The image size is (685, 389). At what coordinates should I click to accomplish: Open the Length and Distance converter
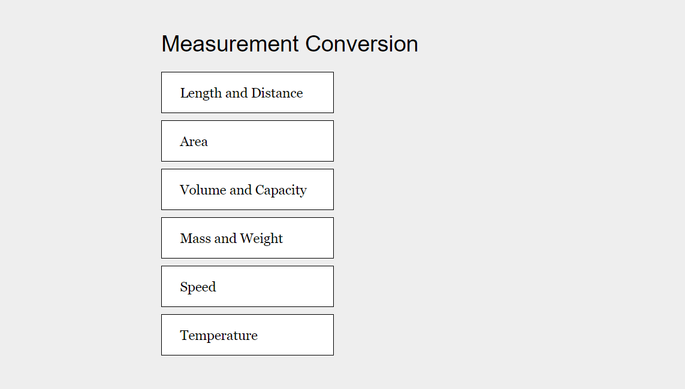247,92
